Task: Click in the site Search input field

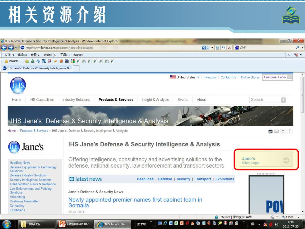Action: click(x=265, y=100)
